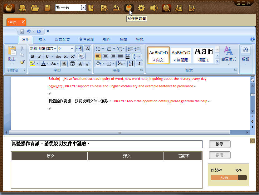
Task: Click the stamp-style icon in top toolbar
Action: pos(116,8)
